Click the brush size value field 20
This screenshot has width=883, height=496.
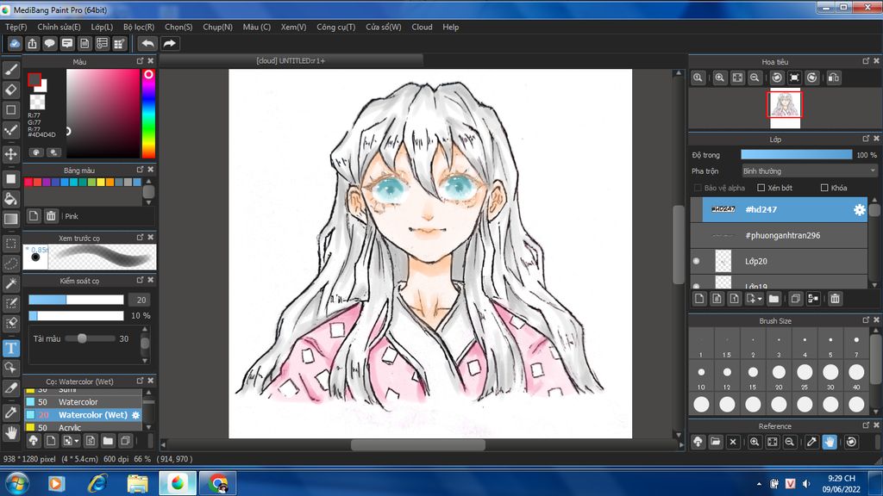coord(141,300)
